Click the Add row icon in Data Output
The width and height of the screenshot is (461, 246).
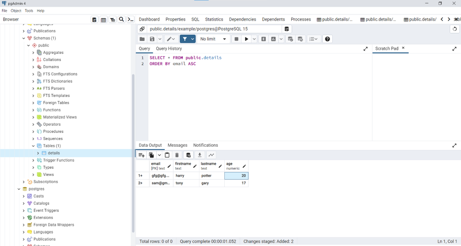(141, 155)
